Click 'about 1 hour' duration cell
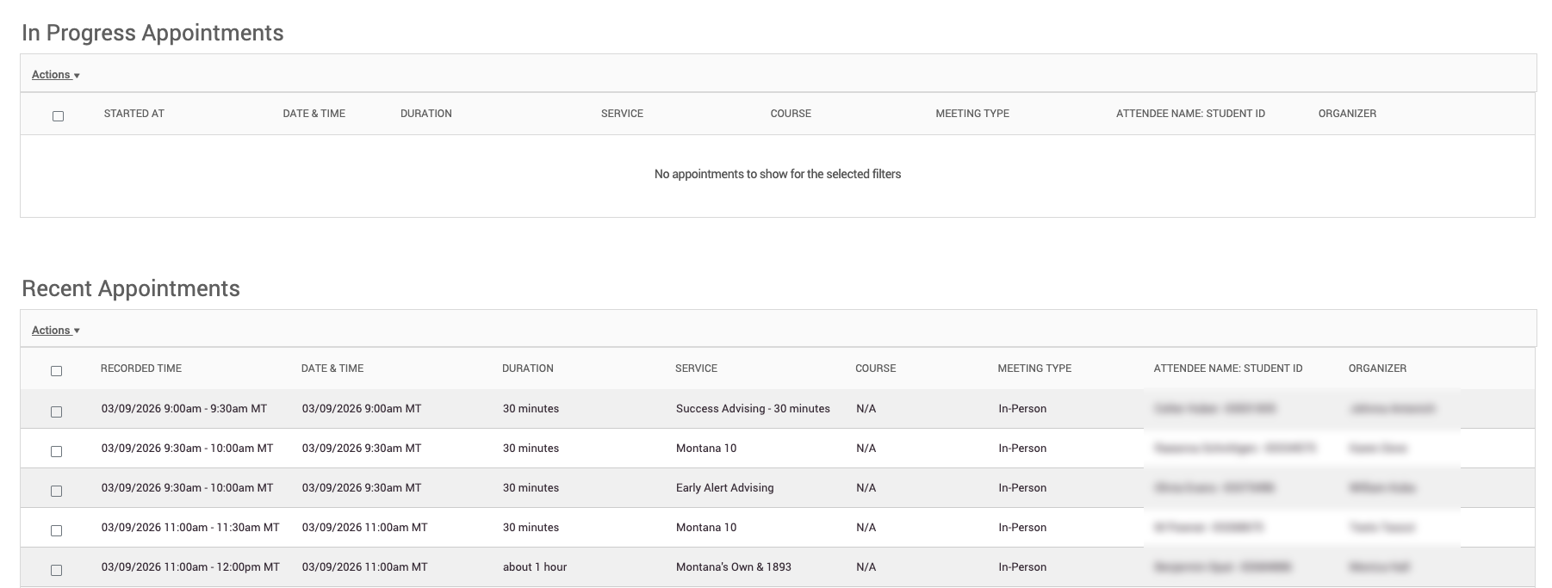This screenshot has width=1552, height=588. coord(535,567)
